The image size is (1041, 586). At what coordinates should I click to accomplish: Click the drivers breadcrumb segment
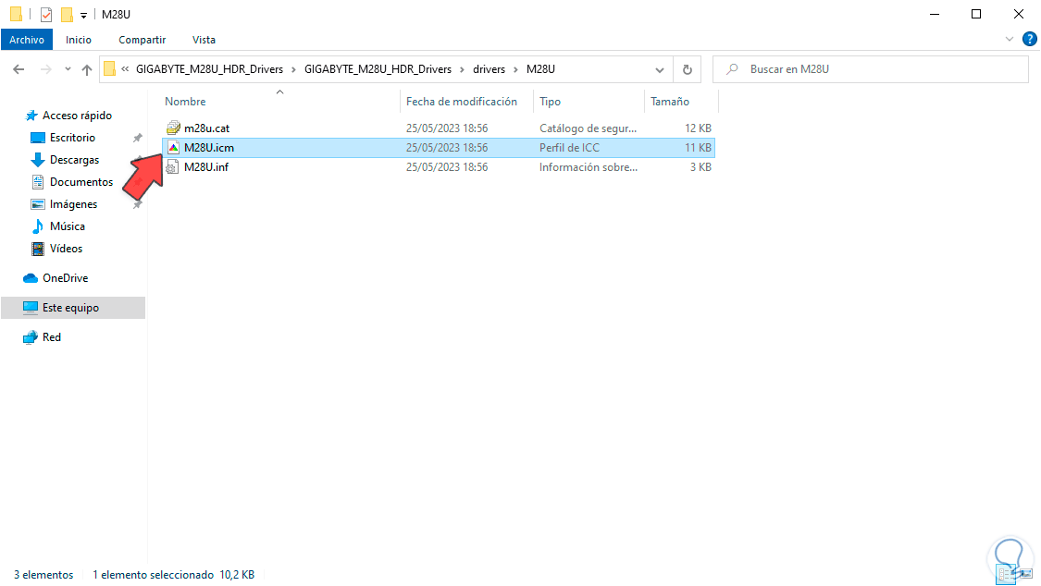point(489,69)
